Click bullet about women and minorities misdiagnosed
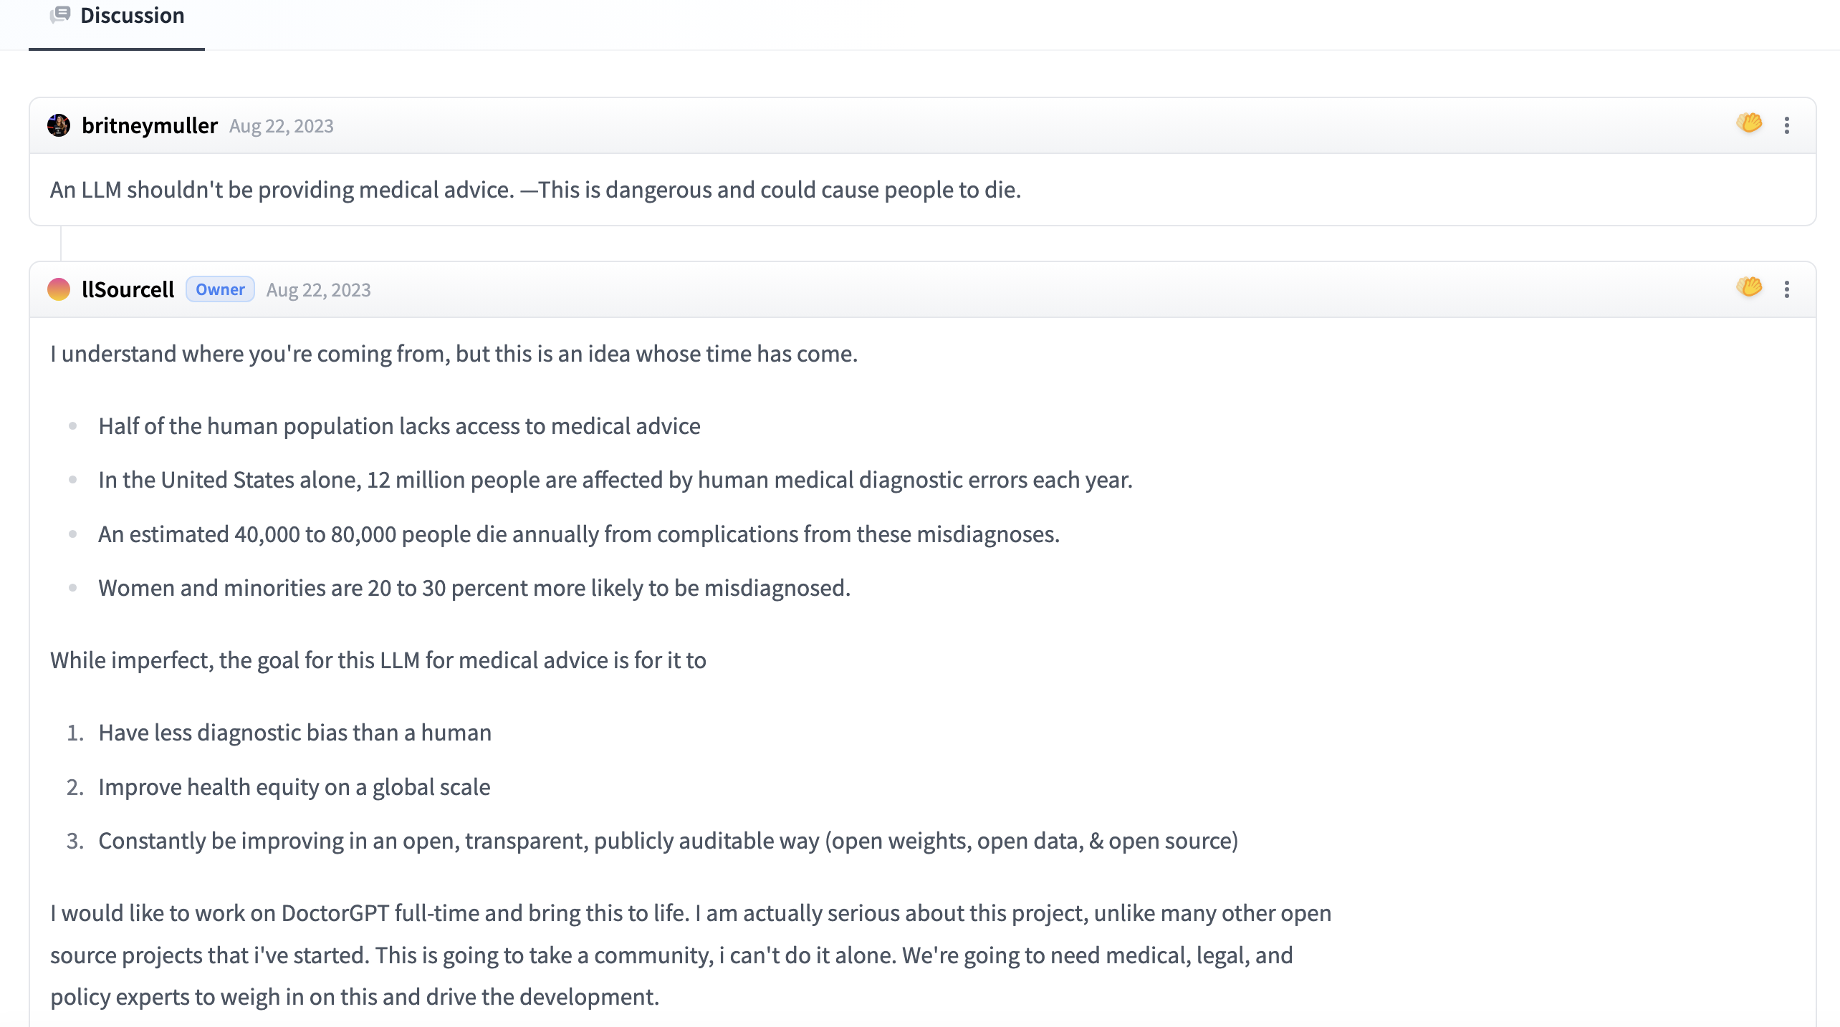This screenshot has height=1027, width=1840. point(474,588)
